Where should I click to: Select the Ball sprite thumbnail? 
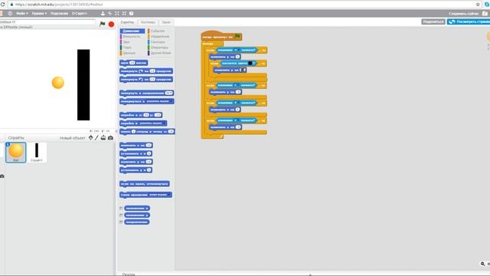tap(15, 153)
